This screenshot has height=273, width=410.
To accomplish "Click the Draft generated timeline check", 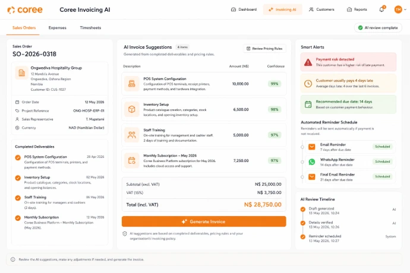I will [x=303, y=209].
